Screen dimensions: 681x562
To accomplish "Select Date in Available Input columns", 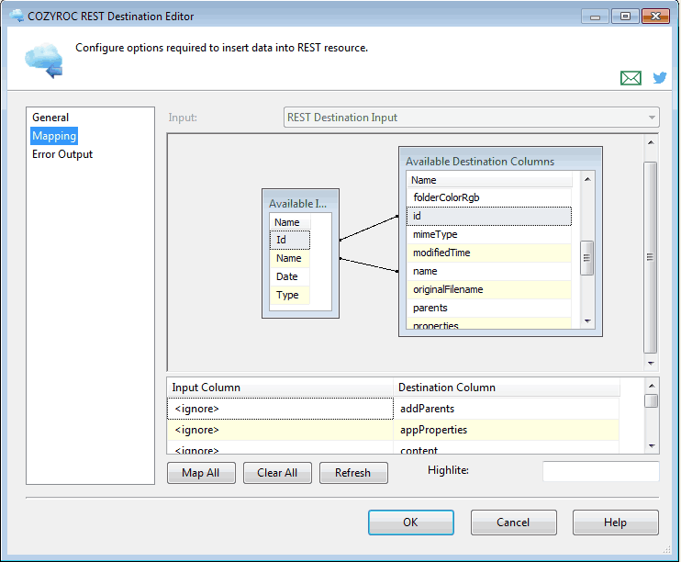I will [x=290, y=276].
